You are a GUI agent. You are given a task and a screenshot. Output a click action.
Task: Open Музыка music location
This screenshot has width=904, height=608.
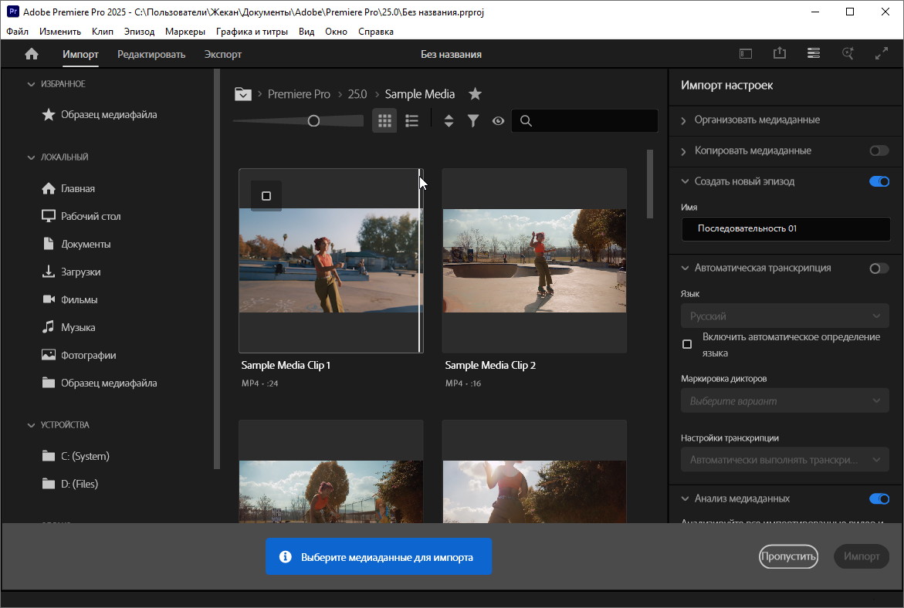tap(69, 327)
